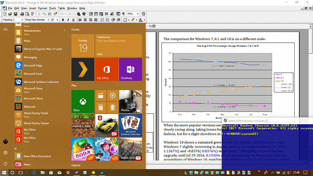Viewport: 313px width, 176px height.
Task: Open the Font Color dropdown arrow
Action: click(144, 20)
